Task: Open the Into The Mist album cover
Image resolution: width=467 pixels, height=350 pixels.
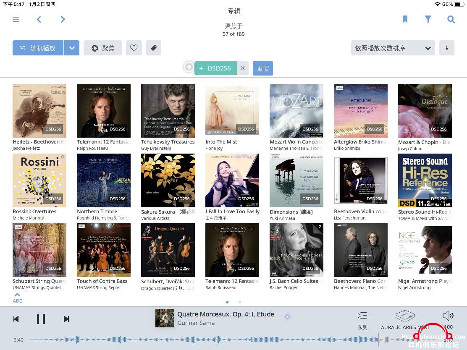Action: [232, 111]
